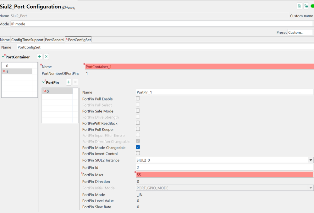Remove selected PortContainer with X icon
The image size is (314, 213).
click(46, 57)
